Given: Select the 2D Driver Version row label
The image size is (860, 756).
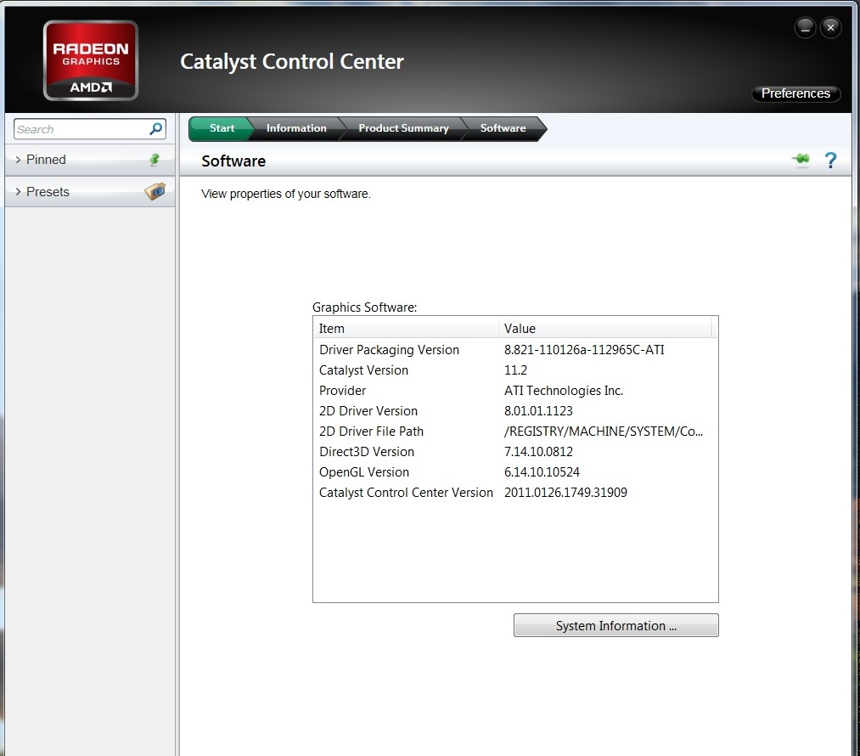Looking at the screenshot, I should pos(368,411).
